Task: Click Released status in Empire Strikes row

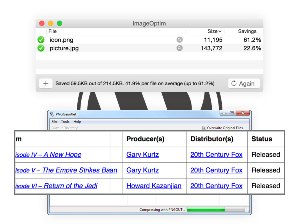Action: pos(266,170)
